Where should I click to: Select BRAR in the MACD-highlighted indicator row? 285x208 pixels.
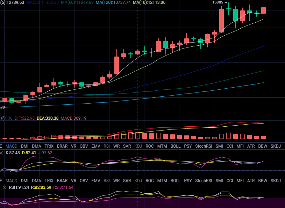pos(62,146)
